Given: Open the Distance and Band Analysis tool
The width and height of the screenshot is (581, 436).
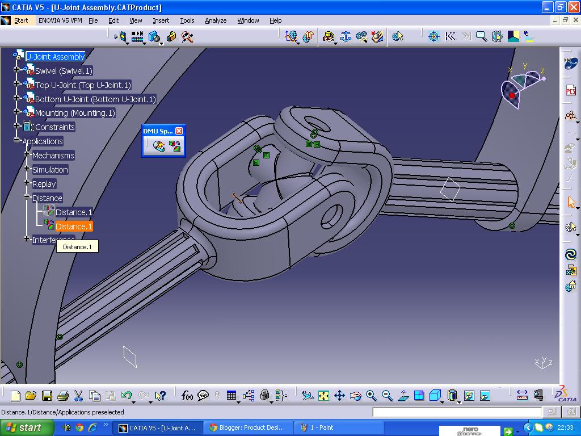Looking at the screenshot, I should [176, 146].
